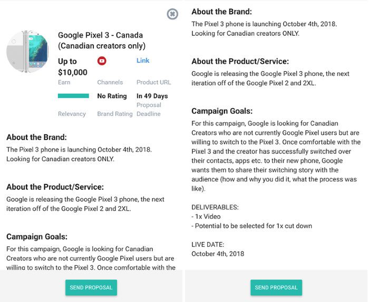Click the No Rating brand rating value

(x=112, y=96)
